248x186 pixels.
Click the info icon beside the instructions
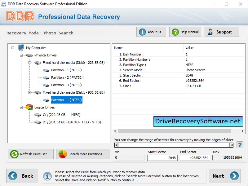(47, 176)
